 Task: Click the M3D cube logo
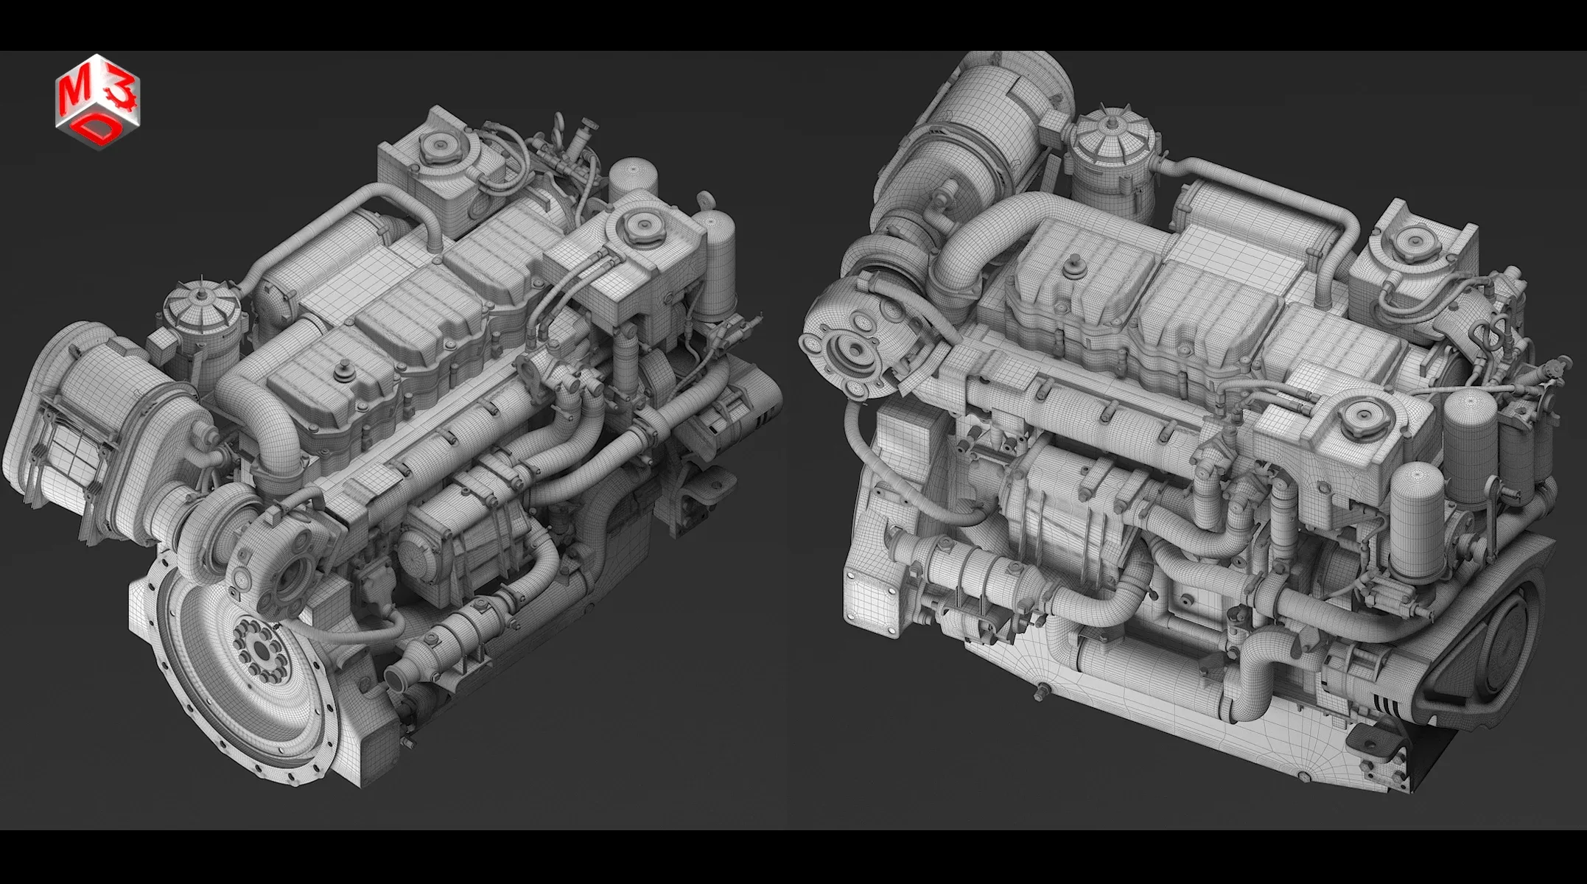pos(98,102)
